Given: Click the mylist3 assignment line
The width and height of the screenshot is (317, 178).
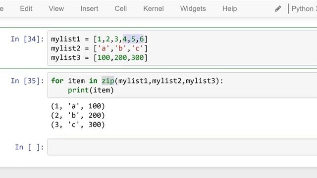Looking at the screenshot, I should 99,58.
